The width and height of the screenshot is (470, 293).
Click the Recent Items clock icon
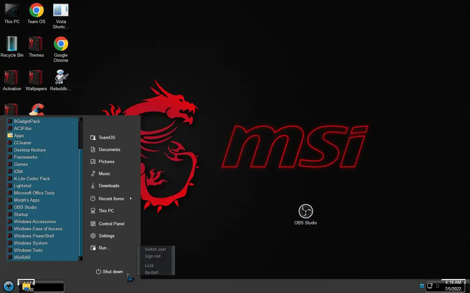93,199
